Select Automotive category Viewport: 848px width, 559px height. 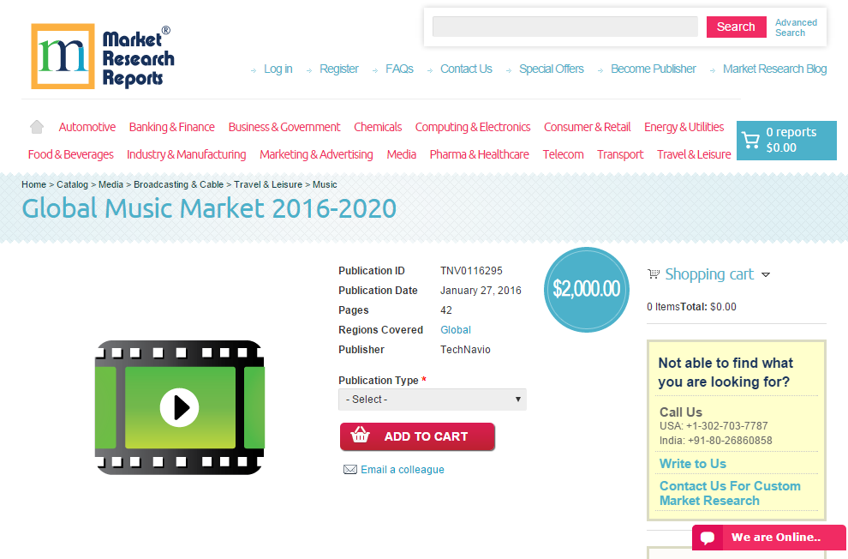87,127
